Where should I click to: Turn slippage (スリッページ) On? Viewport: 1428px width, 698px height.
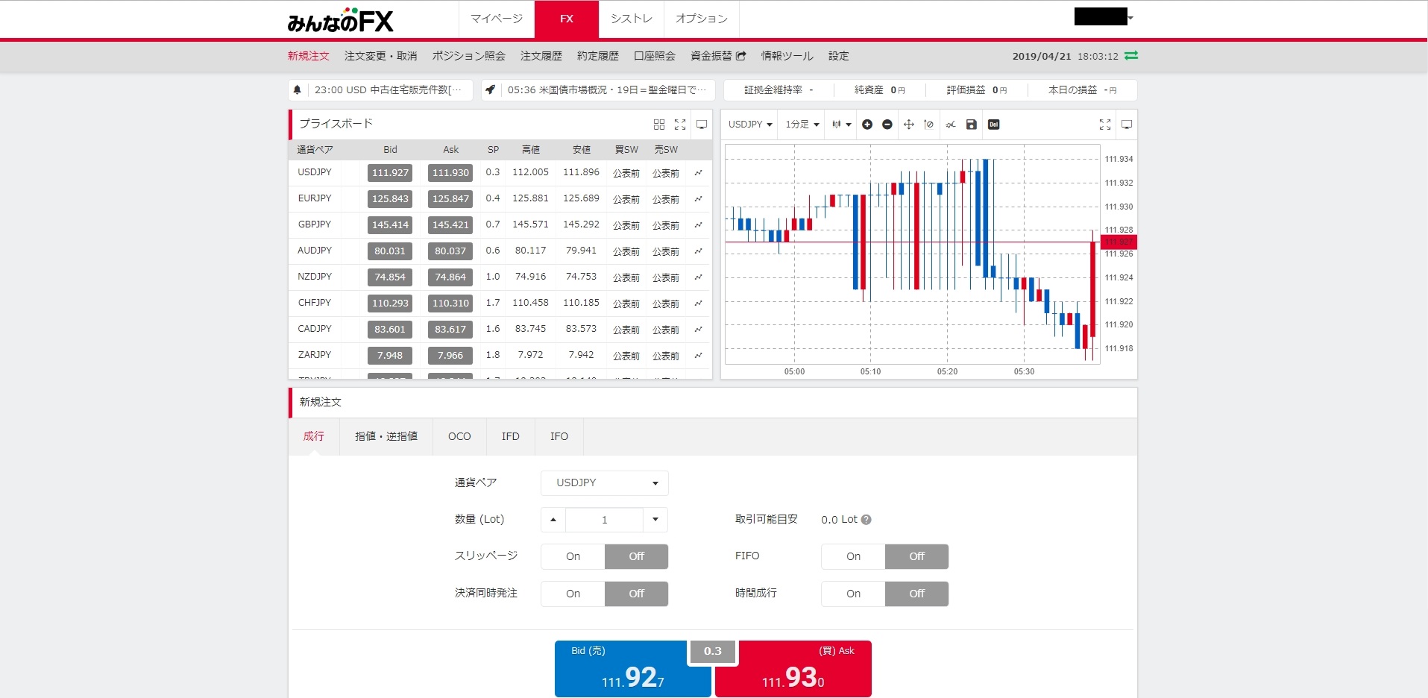pos(573,556)
